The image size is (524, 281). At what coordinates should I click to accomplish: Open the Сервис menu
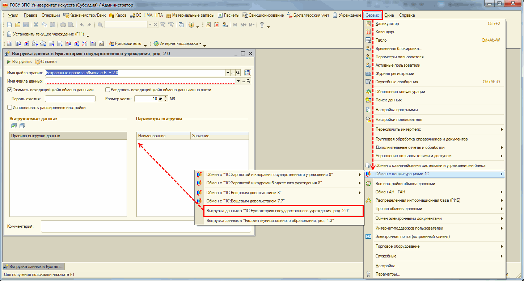click(372, 15)
